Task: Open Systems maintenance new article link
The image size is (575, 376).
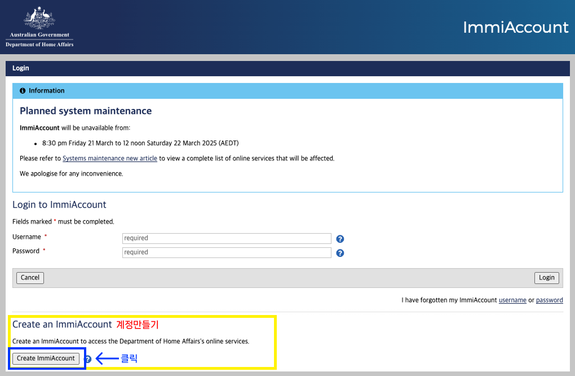Action: tap(110, 158)
